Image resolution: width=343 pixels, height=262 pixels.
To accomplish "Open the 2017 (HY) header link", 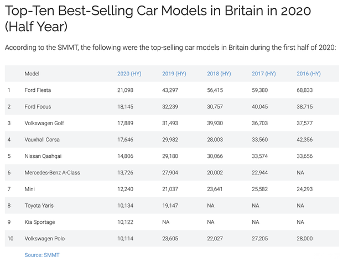I will pos(263,74).
